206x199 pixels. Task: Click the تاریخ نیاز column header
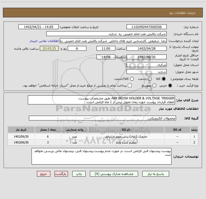(21, 130)
